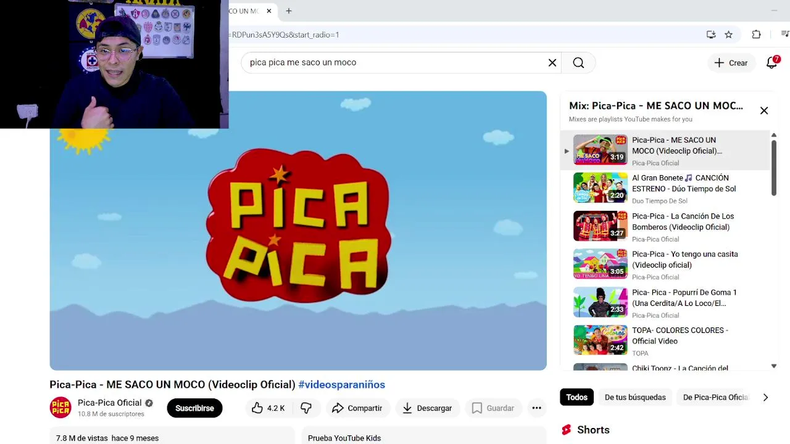Viewport: 790px width, 444px height.
Task: Select the Todos filter chip
Action: [576, 397]
